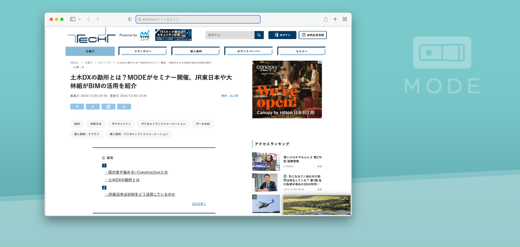The width and height of the screenshot is (520, 247).
Task: Click the 新規会員登録 button
Action: (312, 35)
